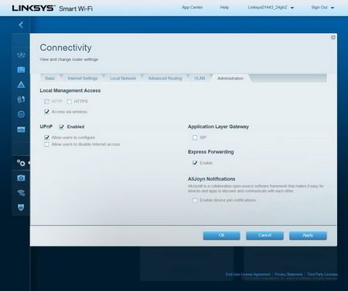348x291 pixels.
Task: Enable the HTTPS management access checkbox
Action: pyautogui.click(x=70, y=102)
